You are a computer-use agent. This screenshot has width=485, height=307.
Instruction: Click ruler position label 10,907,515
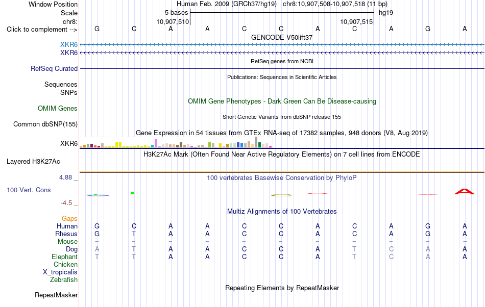coord(356,21)
